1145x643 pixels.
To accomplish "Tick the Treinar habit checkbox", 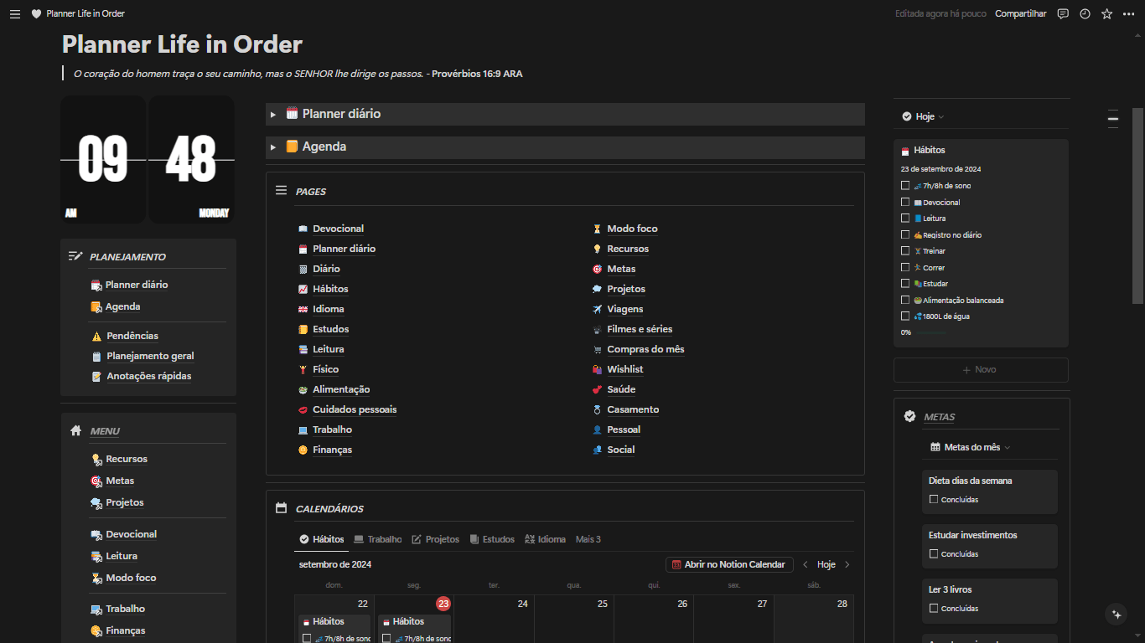I will coord(905,251).
